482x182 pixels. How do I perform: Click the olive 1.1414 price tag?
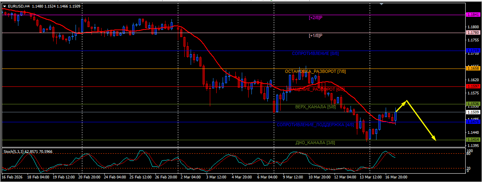click(473, 140)
